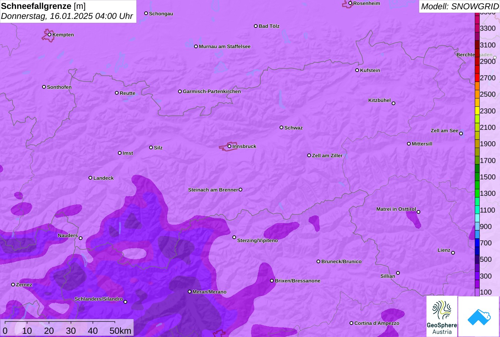
Task: Click the Kempten marker circle
Action: pyautogui.click(x=50, y=35)
